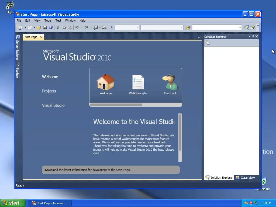Click Download the latest information for developers button
Viewport: 276px width, 207px height.
click(111, 170)
